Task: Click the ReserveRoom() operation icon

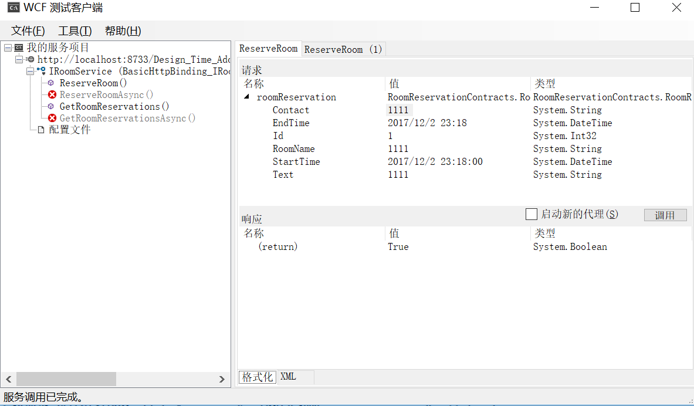Action: (51, 83)
